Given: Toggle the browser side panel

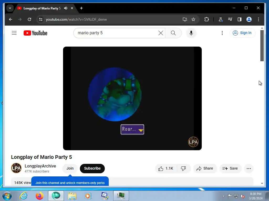Looking at the screenshot, I should click(240, 19).
